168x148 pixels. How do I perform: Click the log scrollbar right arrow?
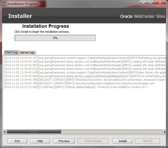(164, 132)
